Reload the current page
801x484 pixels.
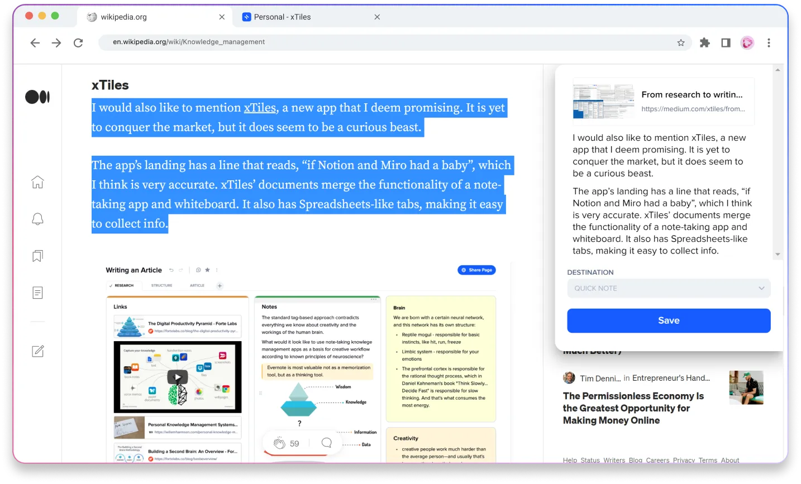click(x=78, y=42)
